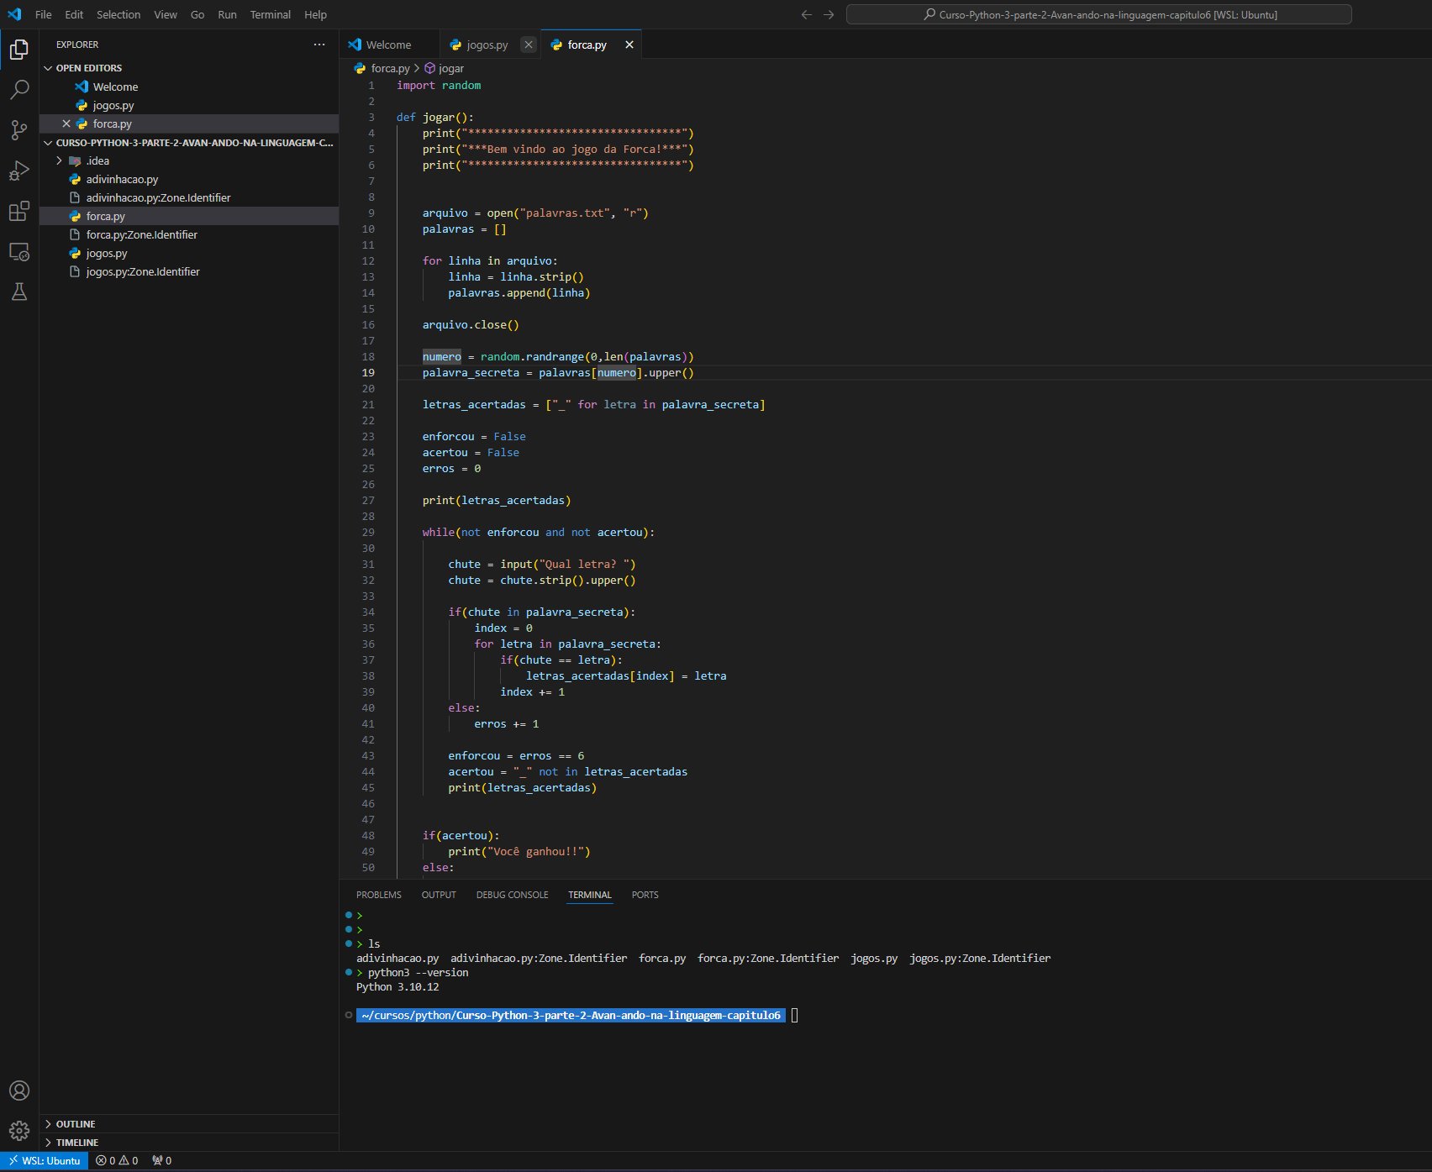Select the Explorer icon in activity bar
Image resolution: width=1432 pixels, height=1172 pixels.
18,49
